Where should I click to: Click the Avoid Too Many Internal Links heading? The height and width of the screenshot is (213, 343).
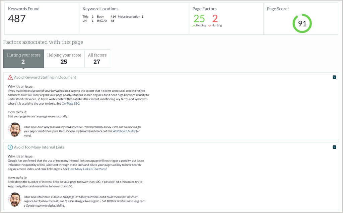point(40,147)
